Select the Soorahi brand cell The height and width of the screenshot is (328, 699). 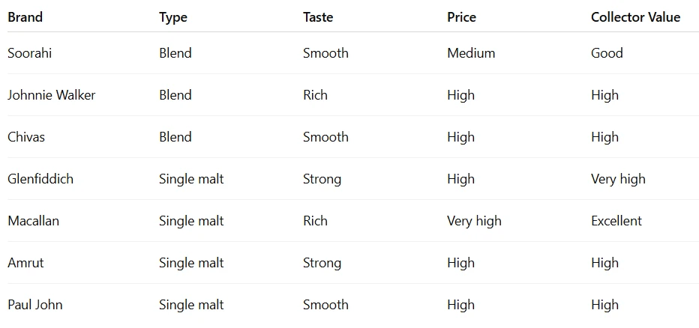click(28, 53)
